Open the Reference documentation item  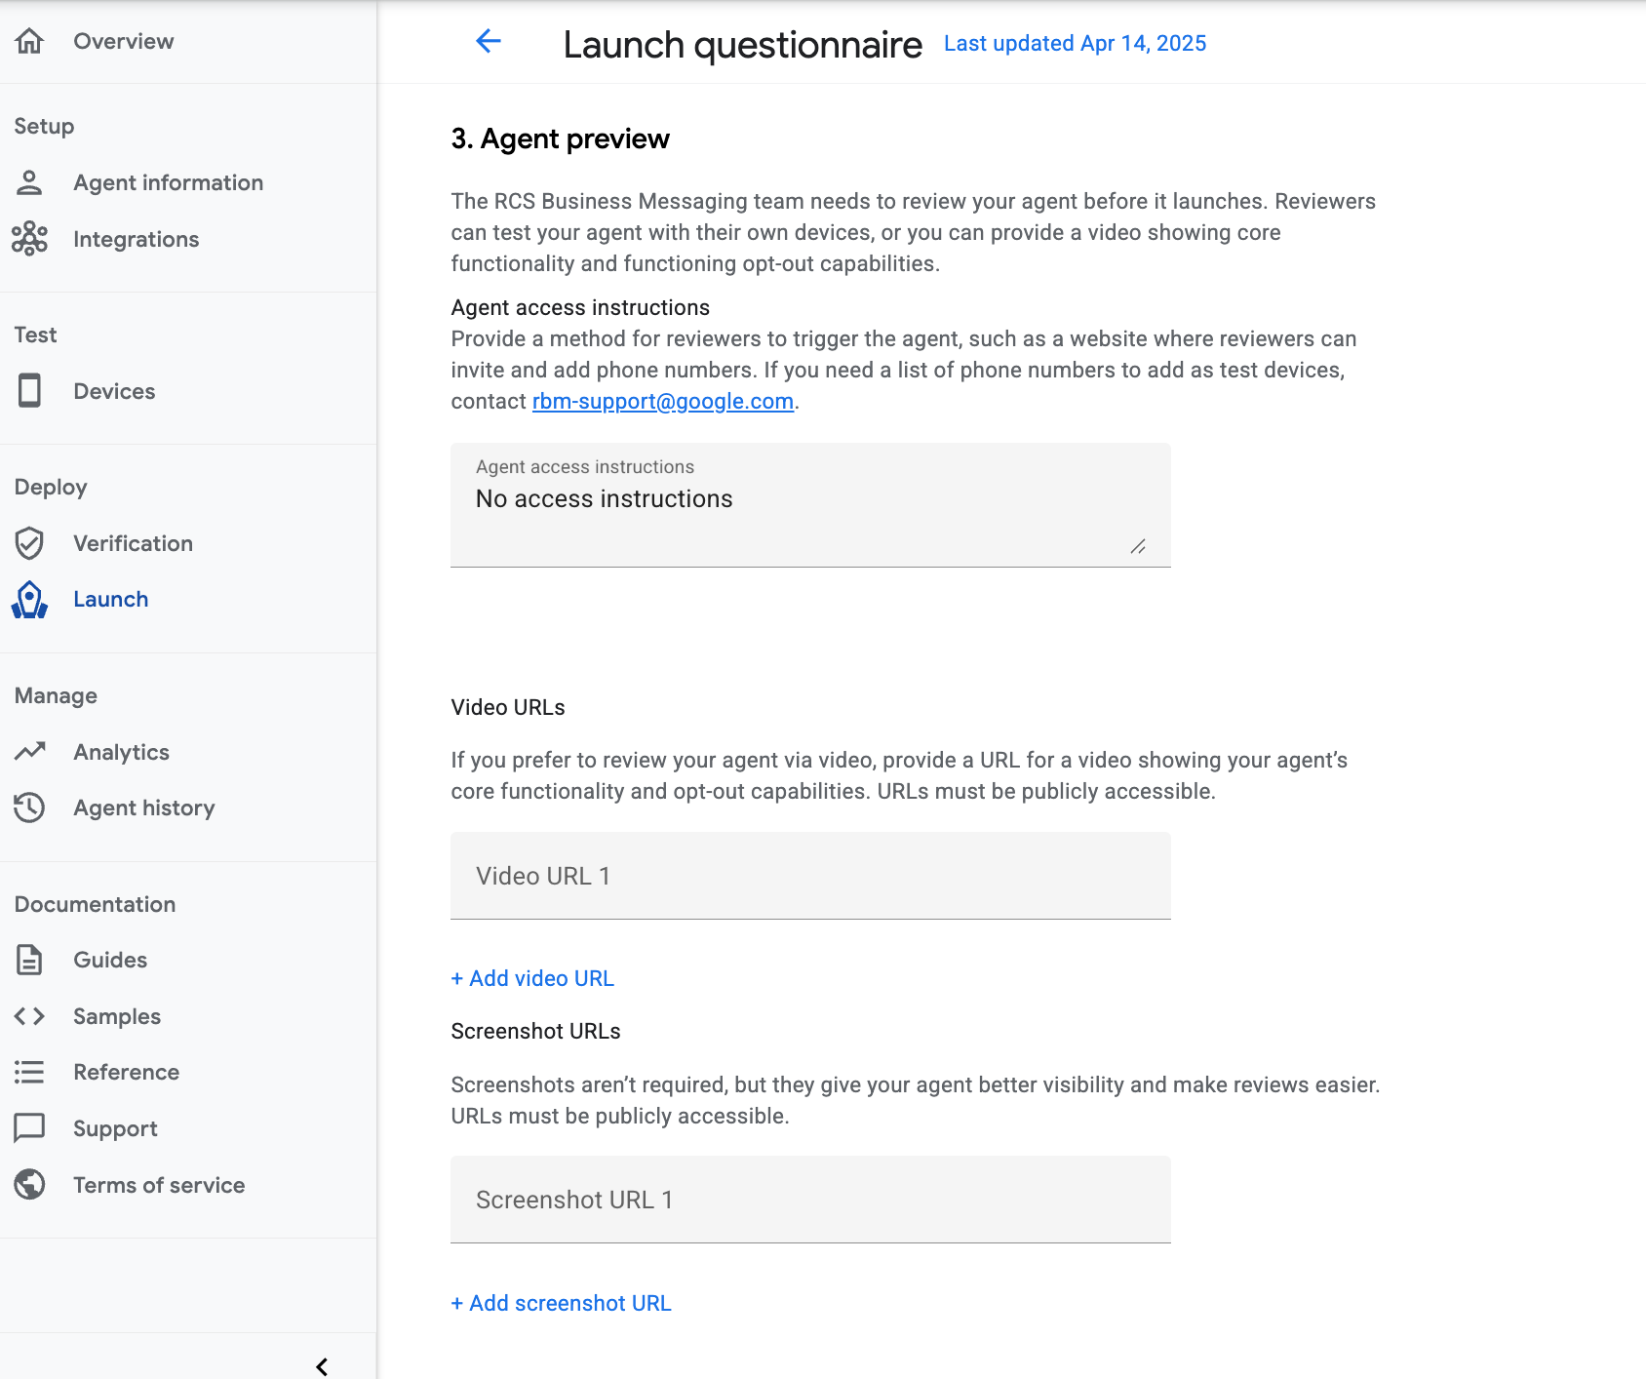pos(126,1072)
